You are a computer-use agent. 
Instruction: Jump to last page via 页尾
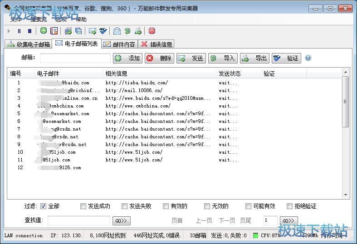coord(245,220)
